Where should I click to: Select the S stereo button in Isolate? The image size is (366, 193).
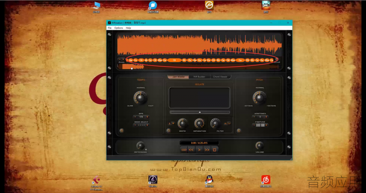(170, 123)
